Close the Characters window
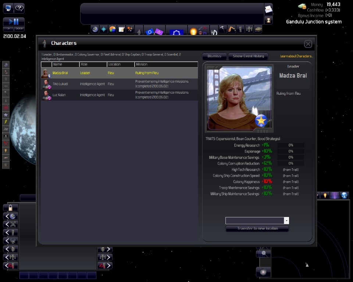The height and width of the screenshot is (282, 353). (x=308, y=44)
